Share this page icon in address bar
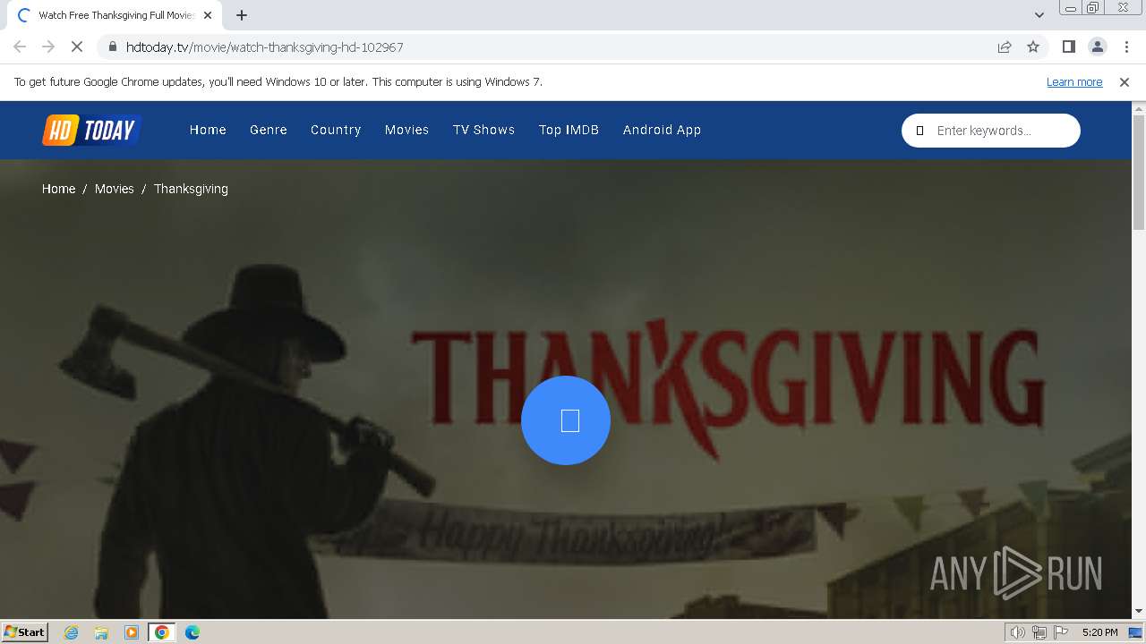 (x=1005, y=47)
